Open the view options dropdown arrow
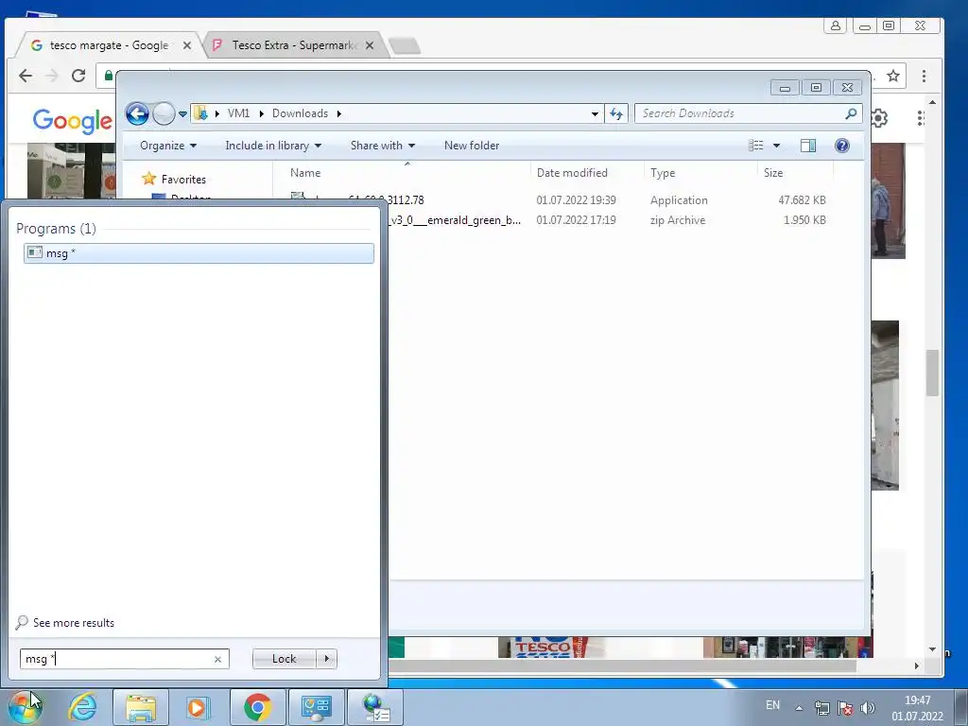Screen dimensions: 968x726 click(777, 146)
